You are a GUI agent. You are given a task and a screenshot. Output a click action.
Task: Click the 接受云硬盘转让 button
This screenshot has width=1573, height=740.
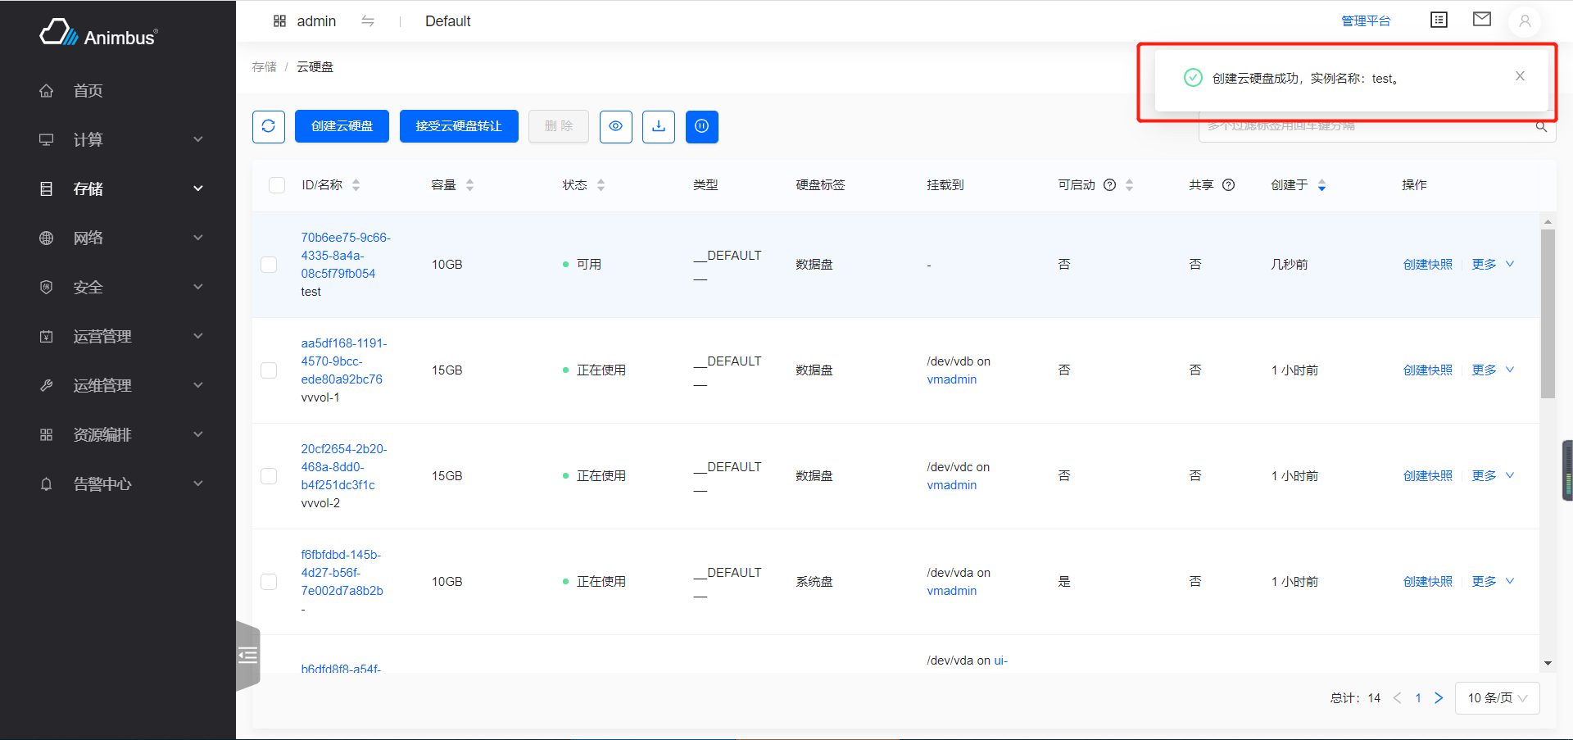(459, 126)
